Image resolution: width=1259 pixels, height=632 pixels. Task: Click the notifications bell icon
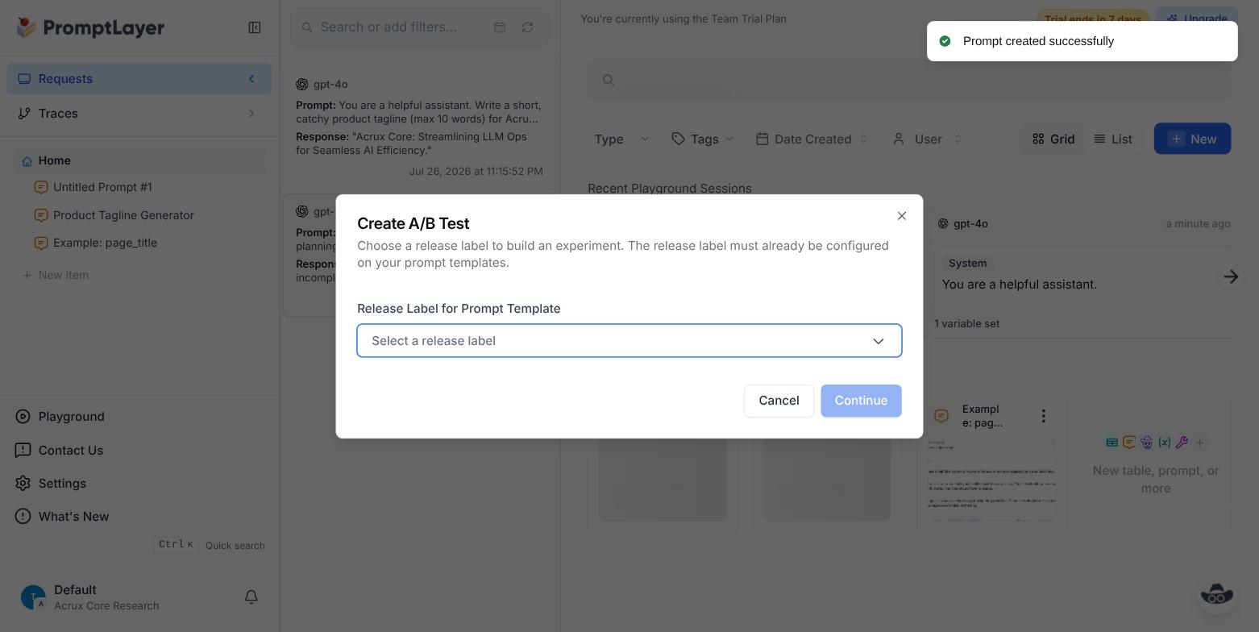(251, 597)
